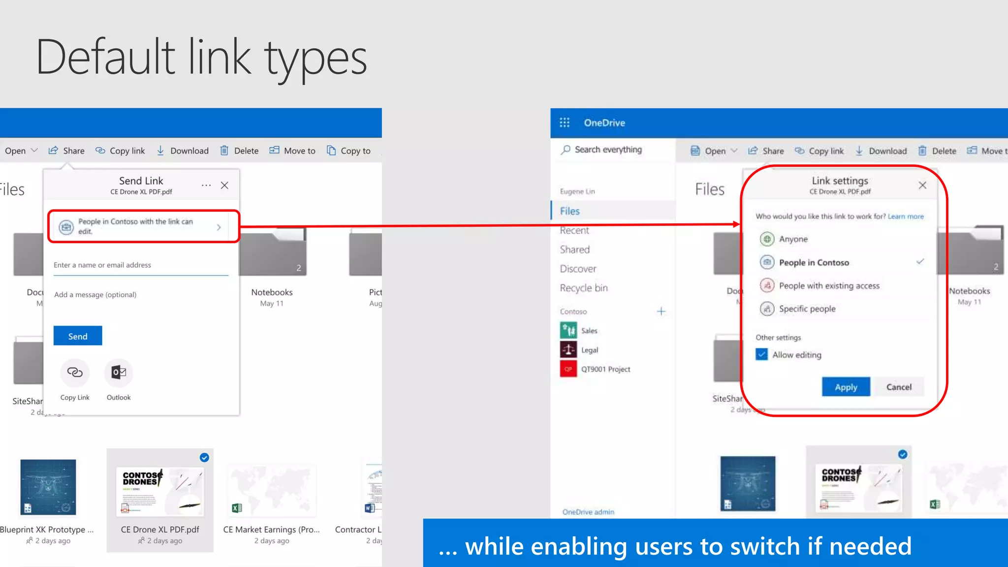Select People in Contoso option

(842, 262)
